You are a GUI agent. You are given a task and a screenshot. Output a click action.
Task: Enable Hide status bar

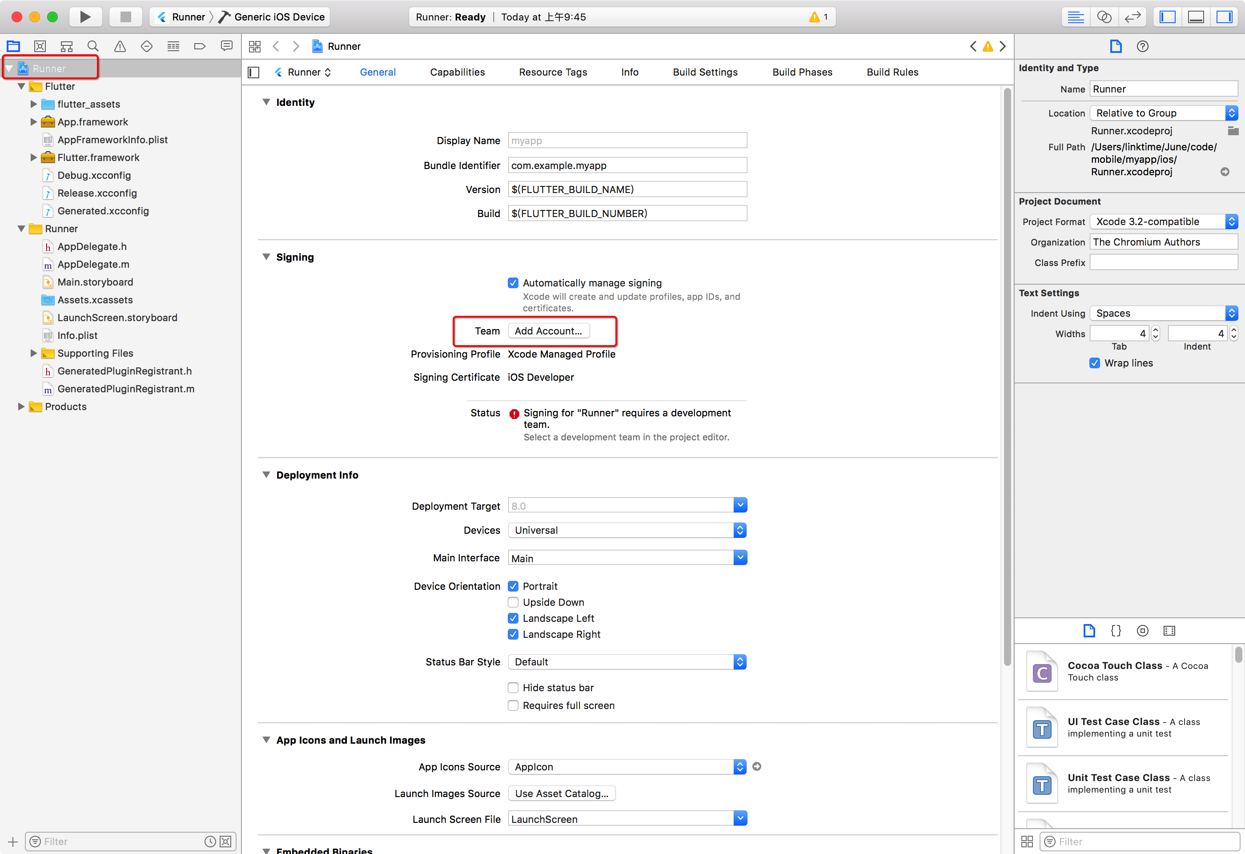point(513,687)
